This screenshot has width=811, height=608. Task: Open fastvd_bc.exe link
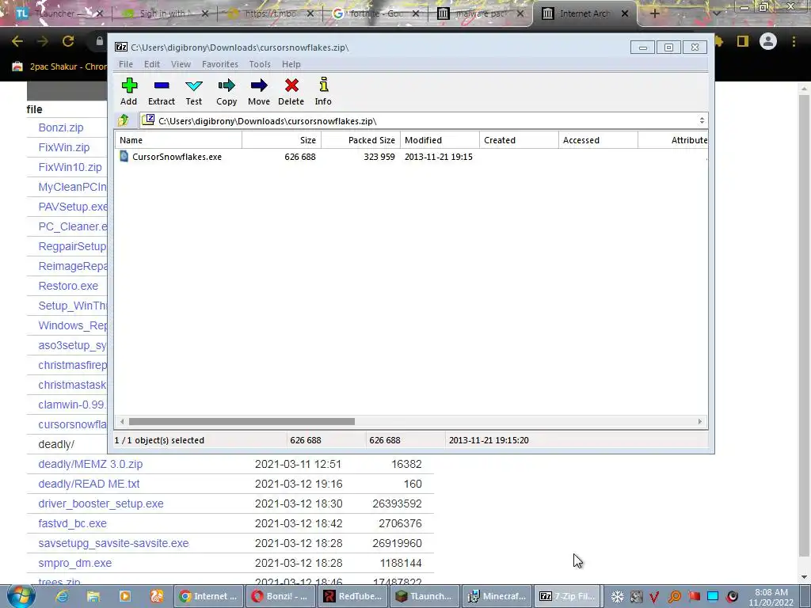[72, 523]
